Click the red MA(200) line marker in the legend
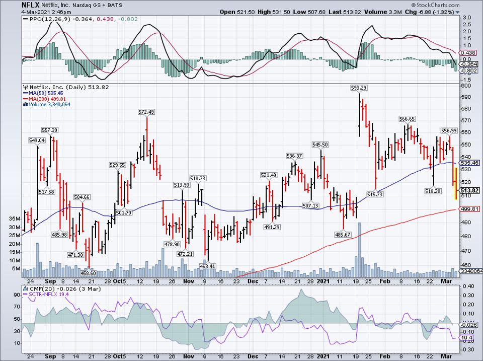The width and height of the screenshot is (483, 361). (x=25, y=99)
